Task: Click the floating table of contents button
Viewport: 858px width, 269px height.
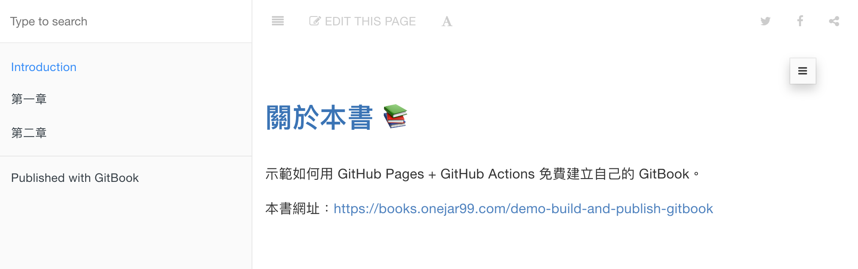Action: pyautogui.click(x=803, y=71)
